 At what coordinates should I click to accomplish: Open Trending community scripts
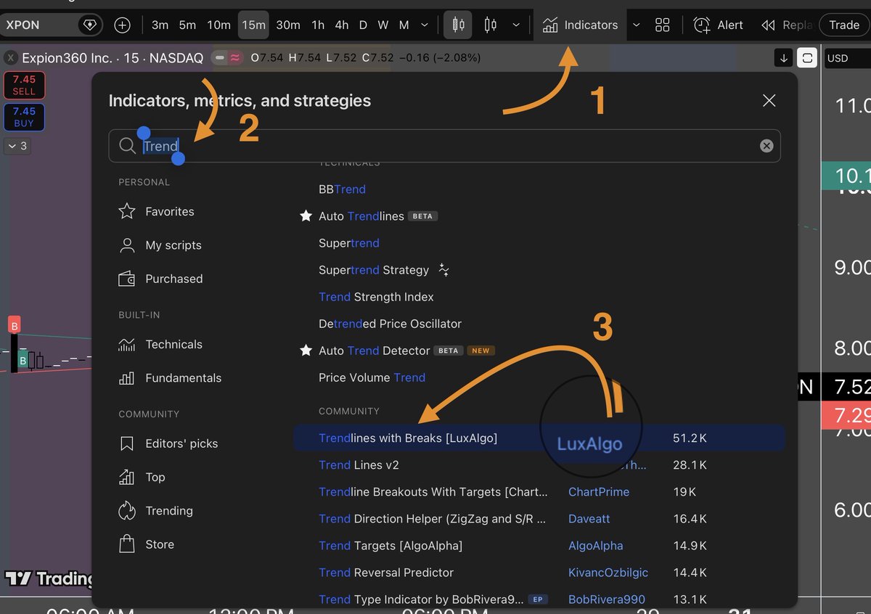[155, 510]
